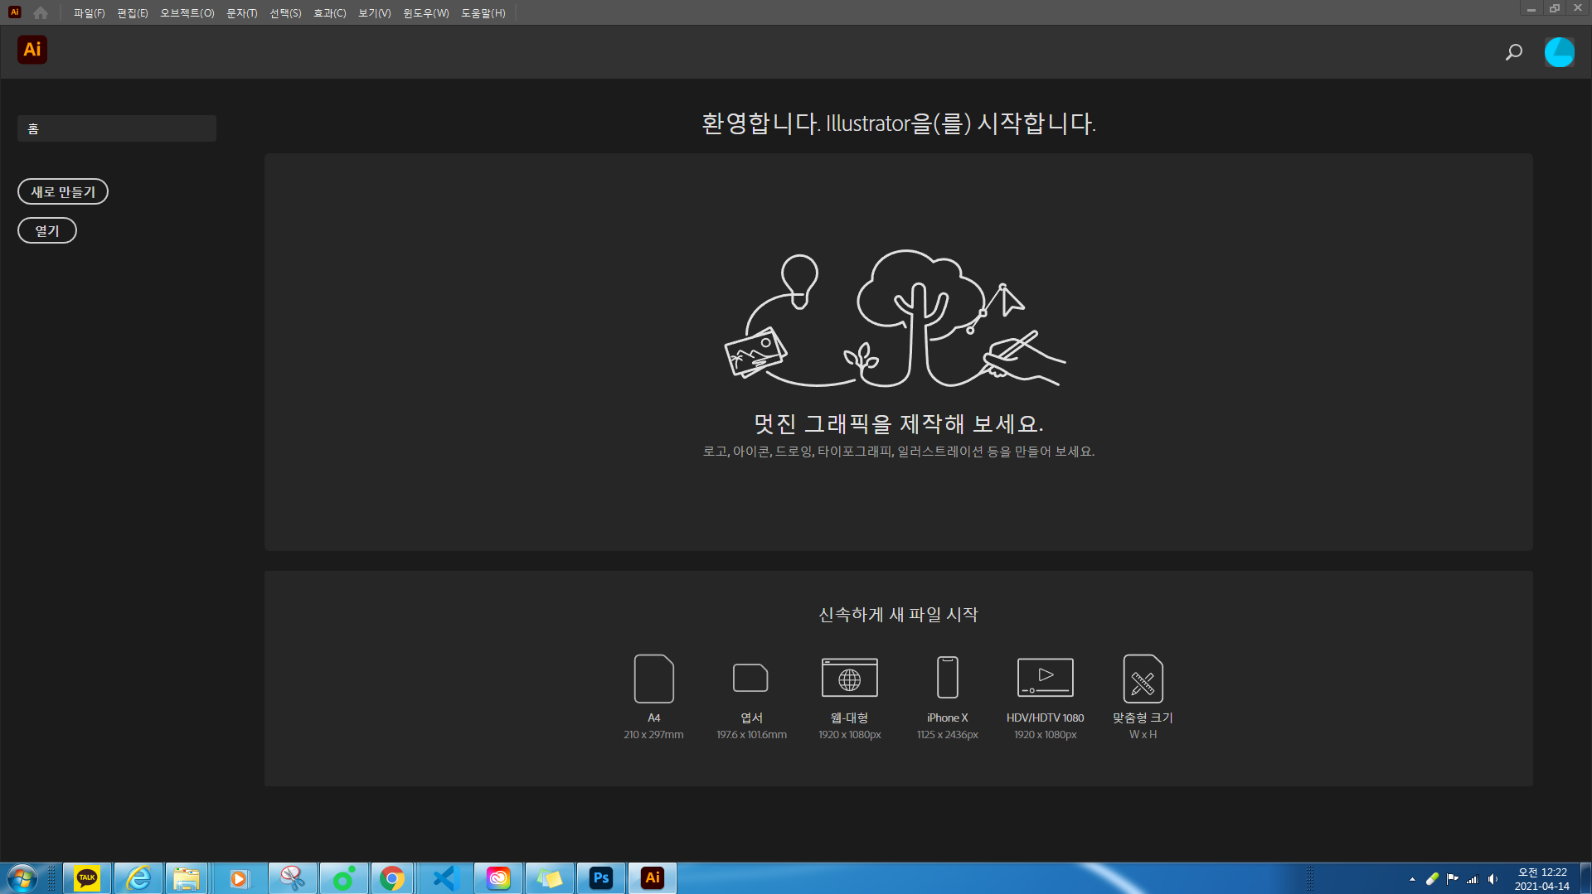Open the 도움말(H) menu
This screenshot has height=894, width=1592.
pyautogui.click(x=483, y=13)
